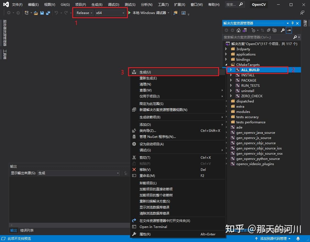Click the Open Folder toolbar icon
The width and height of the screenshot is (310, 242).
(x=36, y=13)
